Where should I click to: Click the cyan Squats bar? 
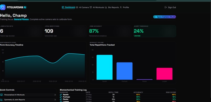click(x=104, y=67)
